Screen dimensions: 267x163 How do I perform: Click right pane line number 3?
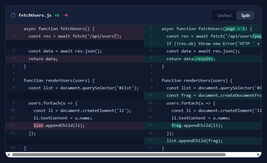point(152,43)
